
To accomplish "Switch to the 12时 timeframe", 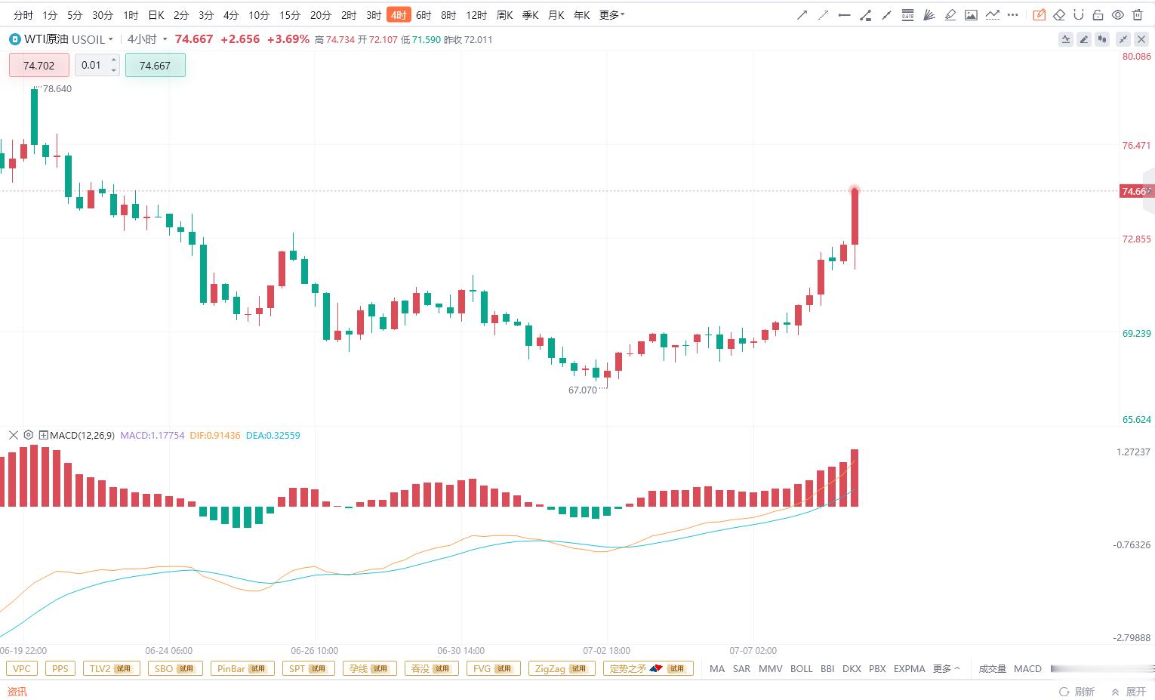I will coord(476,15).
